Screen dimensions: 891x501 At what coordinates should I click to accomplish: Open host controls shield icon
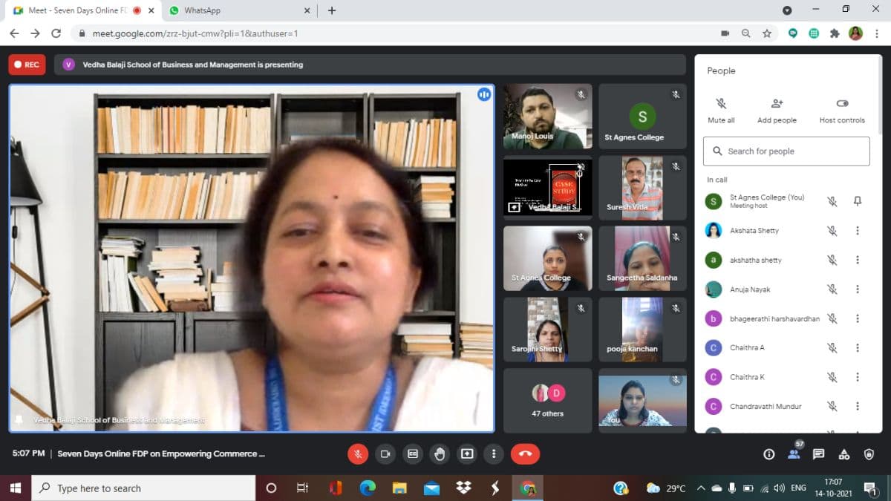pos(869,454)
